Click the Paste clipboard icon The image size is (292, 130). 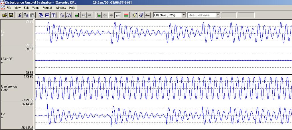click(x=33, y=15)
